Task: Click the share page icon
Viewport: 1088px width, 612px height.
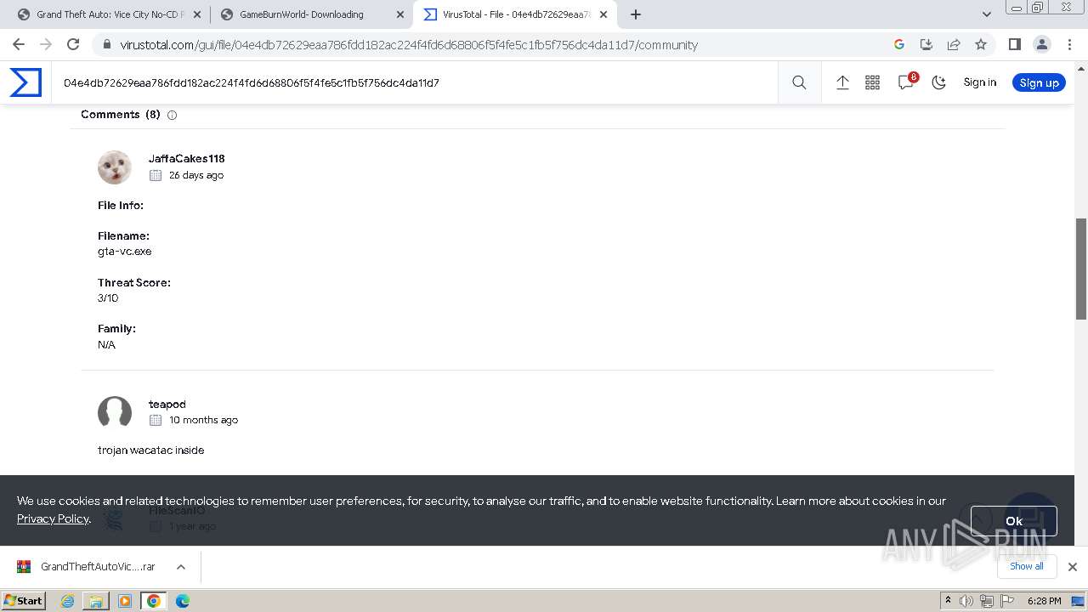Action: [954, 44]
